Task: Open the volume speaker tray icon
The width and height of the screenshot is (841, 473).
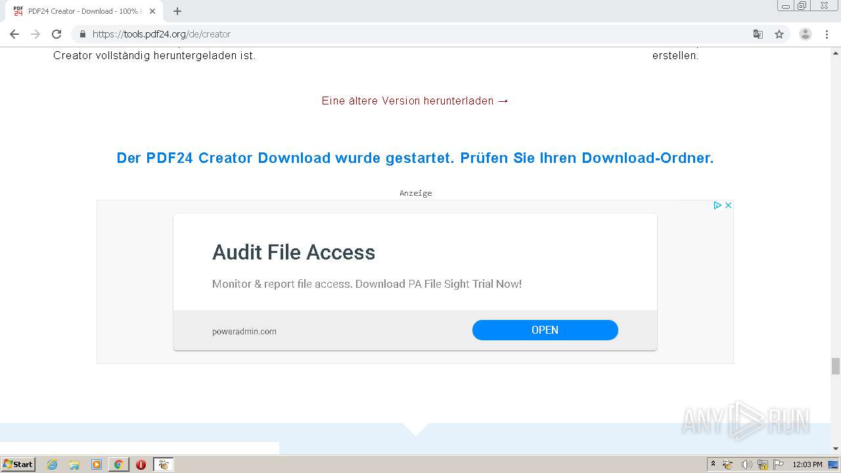Action: click(746, 464)
